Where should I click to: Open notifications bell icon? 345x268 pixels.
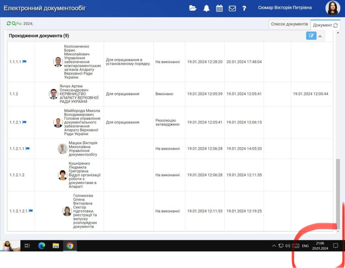(x=206, y=8)
